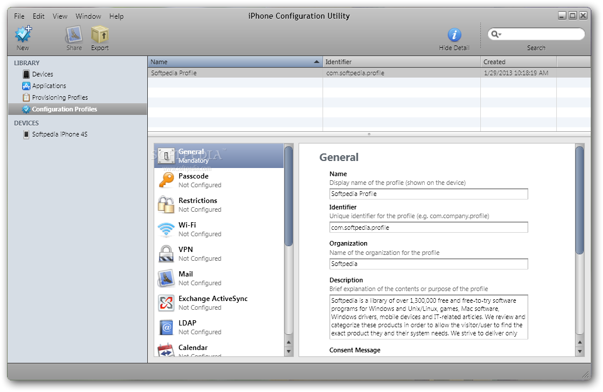
Task: Click the Identifier input field
Action: [428, 228]
